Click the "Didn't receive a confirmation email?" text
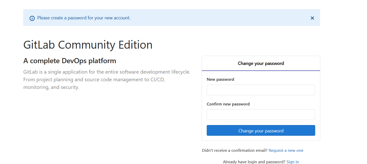Image resolution: width=367 pixels, height=164 pixels. point(235,151)
